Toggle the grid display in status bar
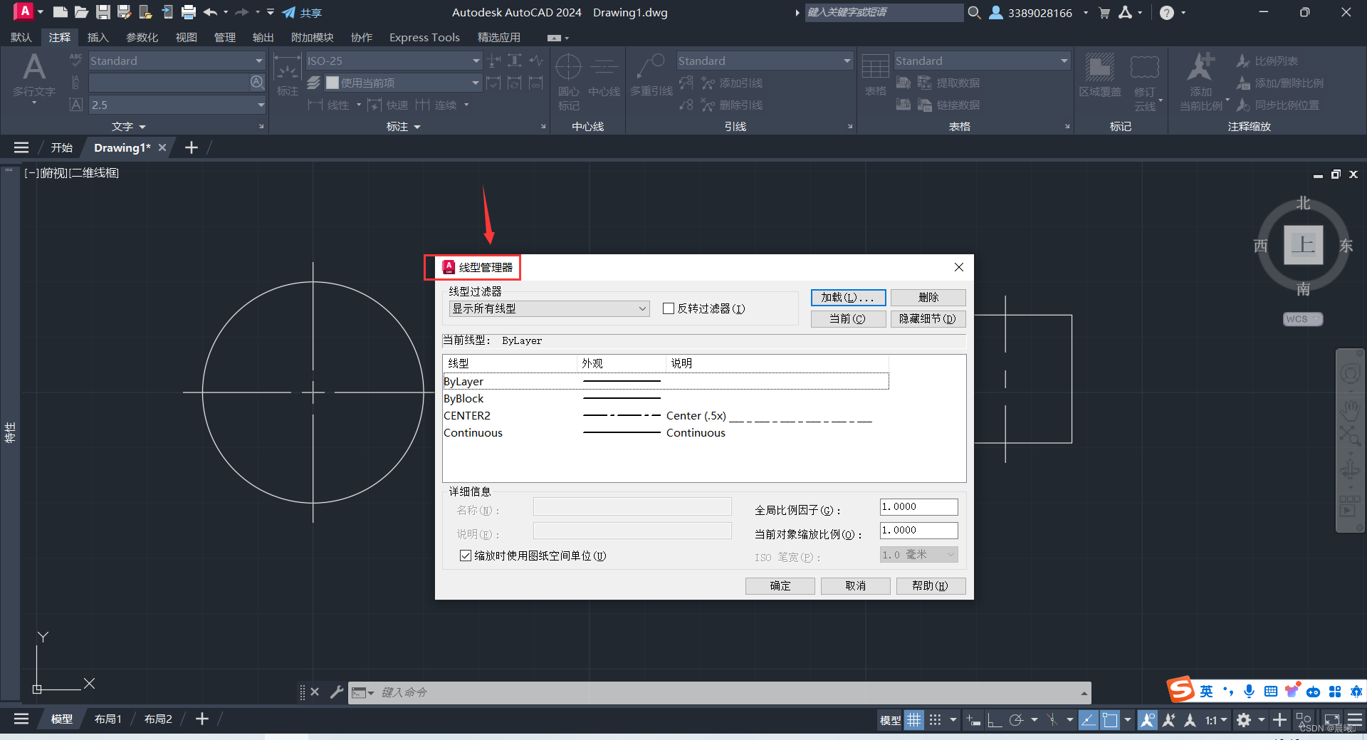The width and height of the screenshot is (1367, 740). pyautogui.click(x=913, y=720)
